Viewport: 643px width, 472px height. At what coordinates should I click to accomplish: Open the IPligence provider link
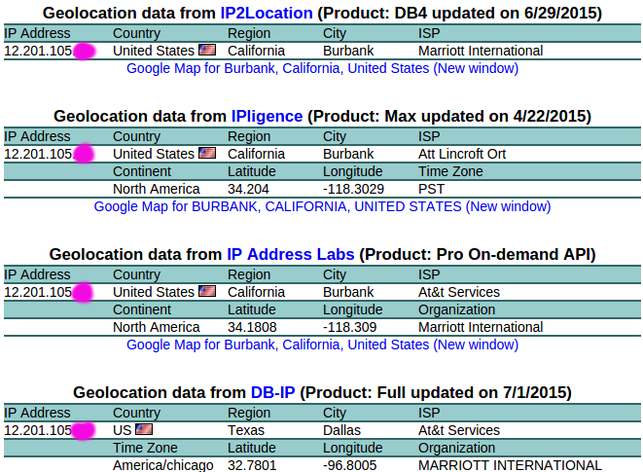[x=267, y=116]
